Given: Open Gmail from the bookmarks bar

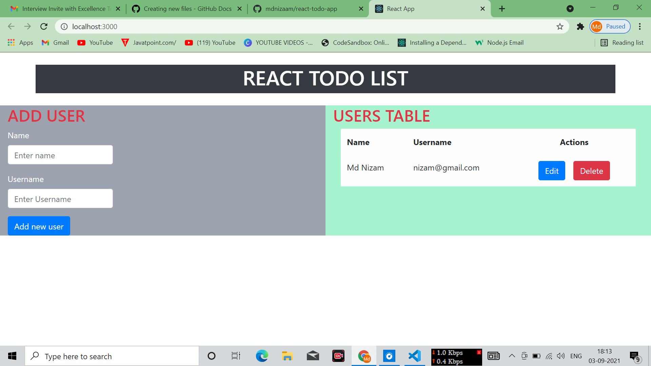Looking at the screenshot, I should (55, 43).
